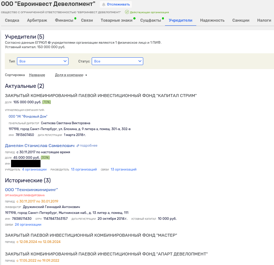Open the Санкции tab

pyautogui.click(x=241, y=20)
